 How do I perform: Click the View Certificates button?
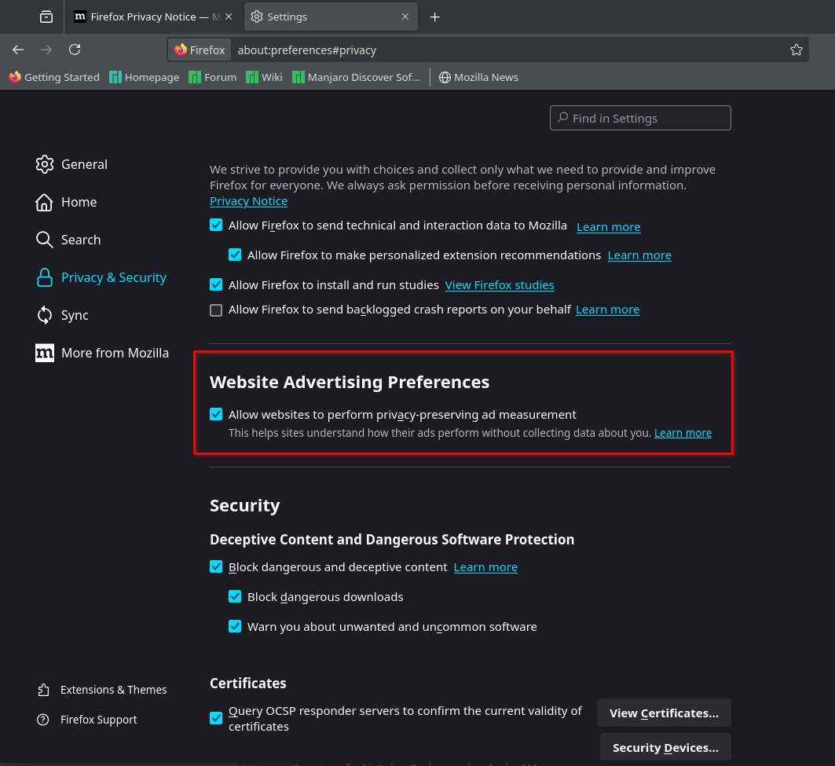tap(664, 713)
